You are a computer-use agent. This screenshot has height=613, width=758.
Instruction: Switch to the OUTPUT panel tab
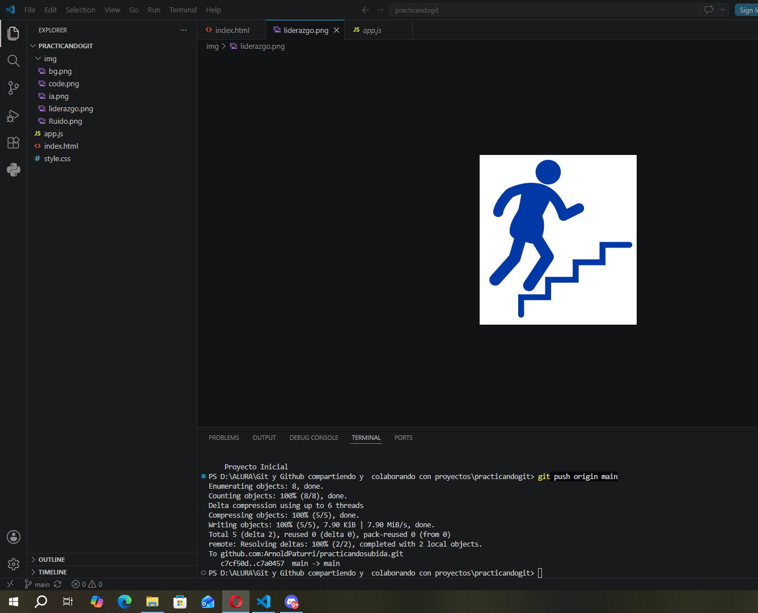pos(264,438)
